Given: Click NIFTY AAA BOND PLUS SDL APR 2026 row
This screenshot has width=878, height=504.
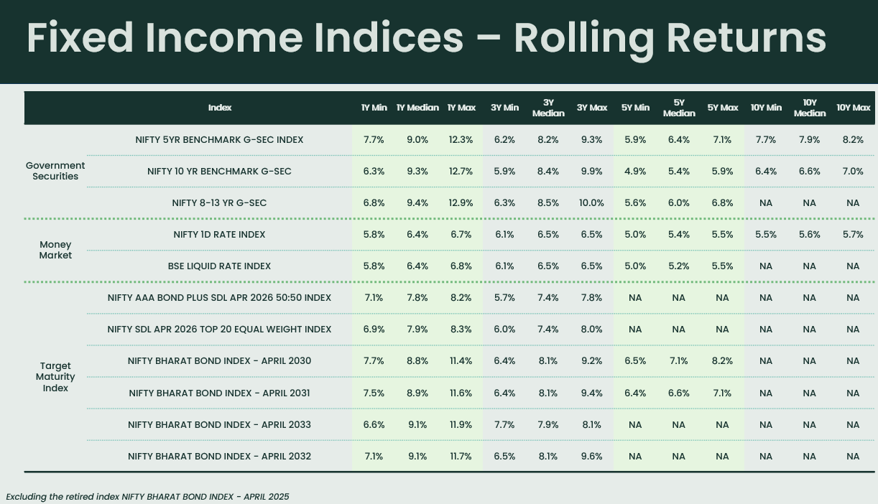Looking at the screenshot, I should point(219,297).
